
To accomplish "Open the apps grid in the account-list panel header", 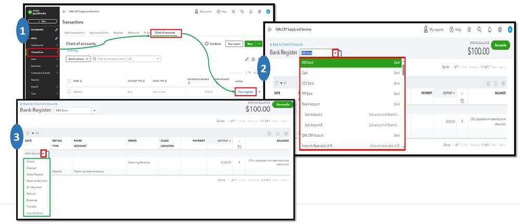I will 470,30.
